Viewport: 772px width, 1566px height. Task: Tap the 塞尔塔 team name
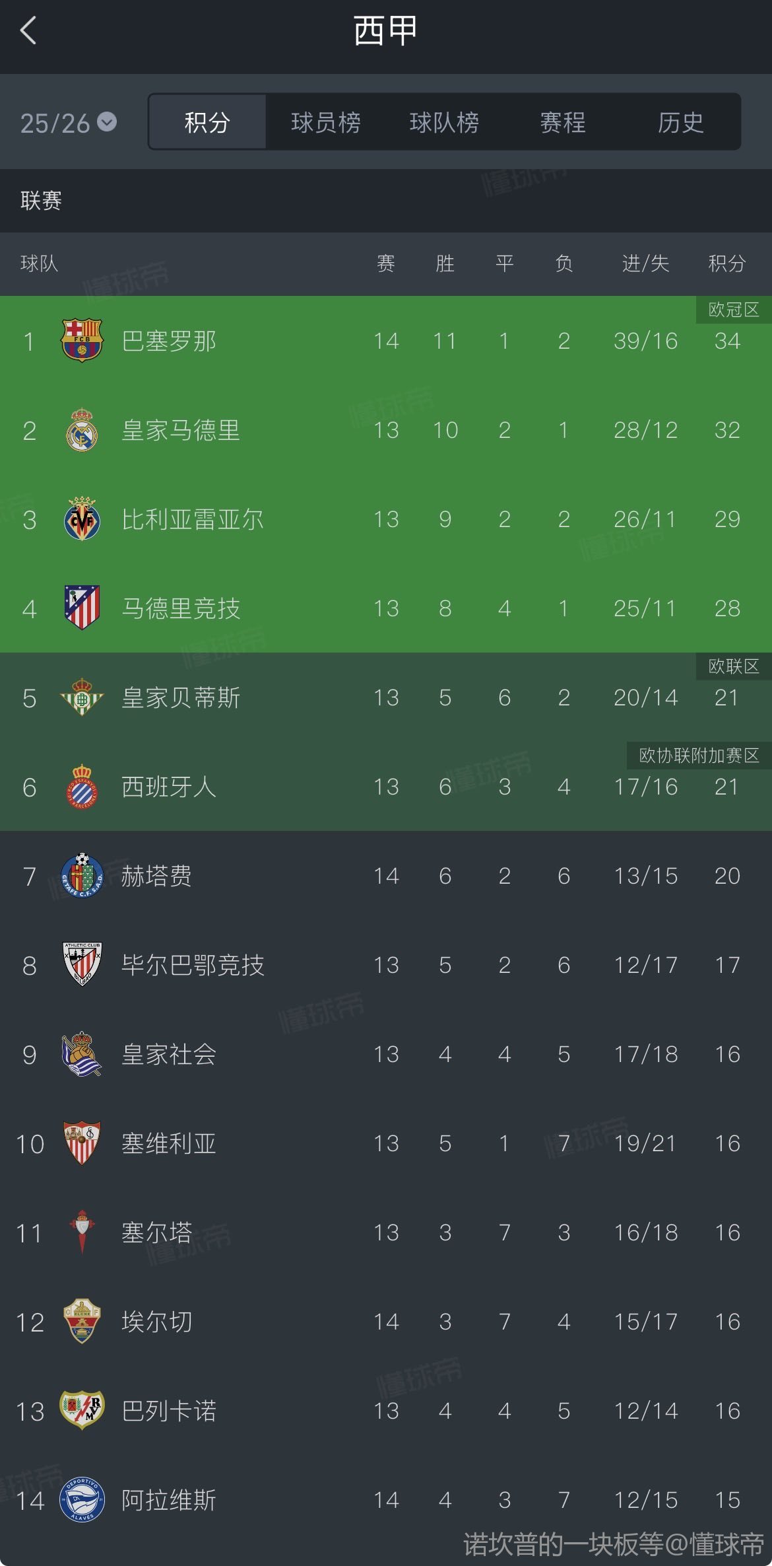tap(157, 1233)
